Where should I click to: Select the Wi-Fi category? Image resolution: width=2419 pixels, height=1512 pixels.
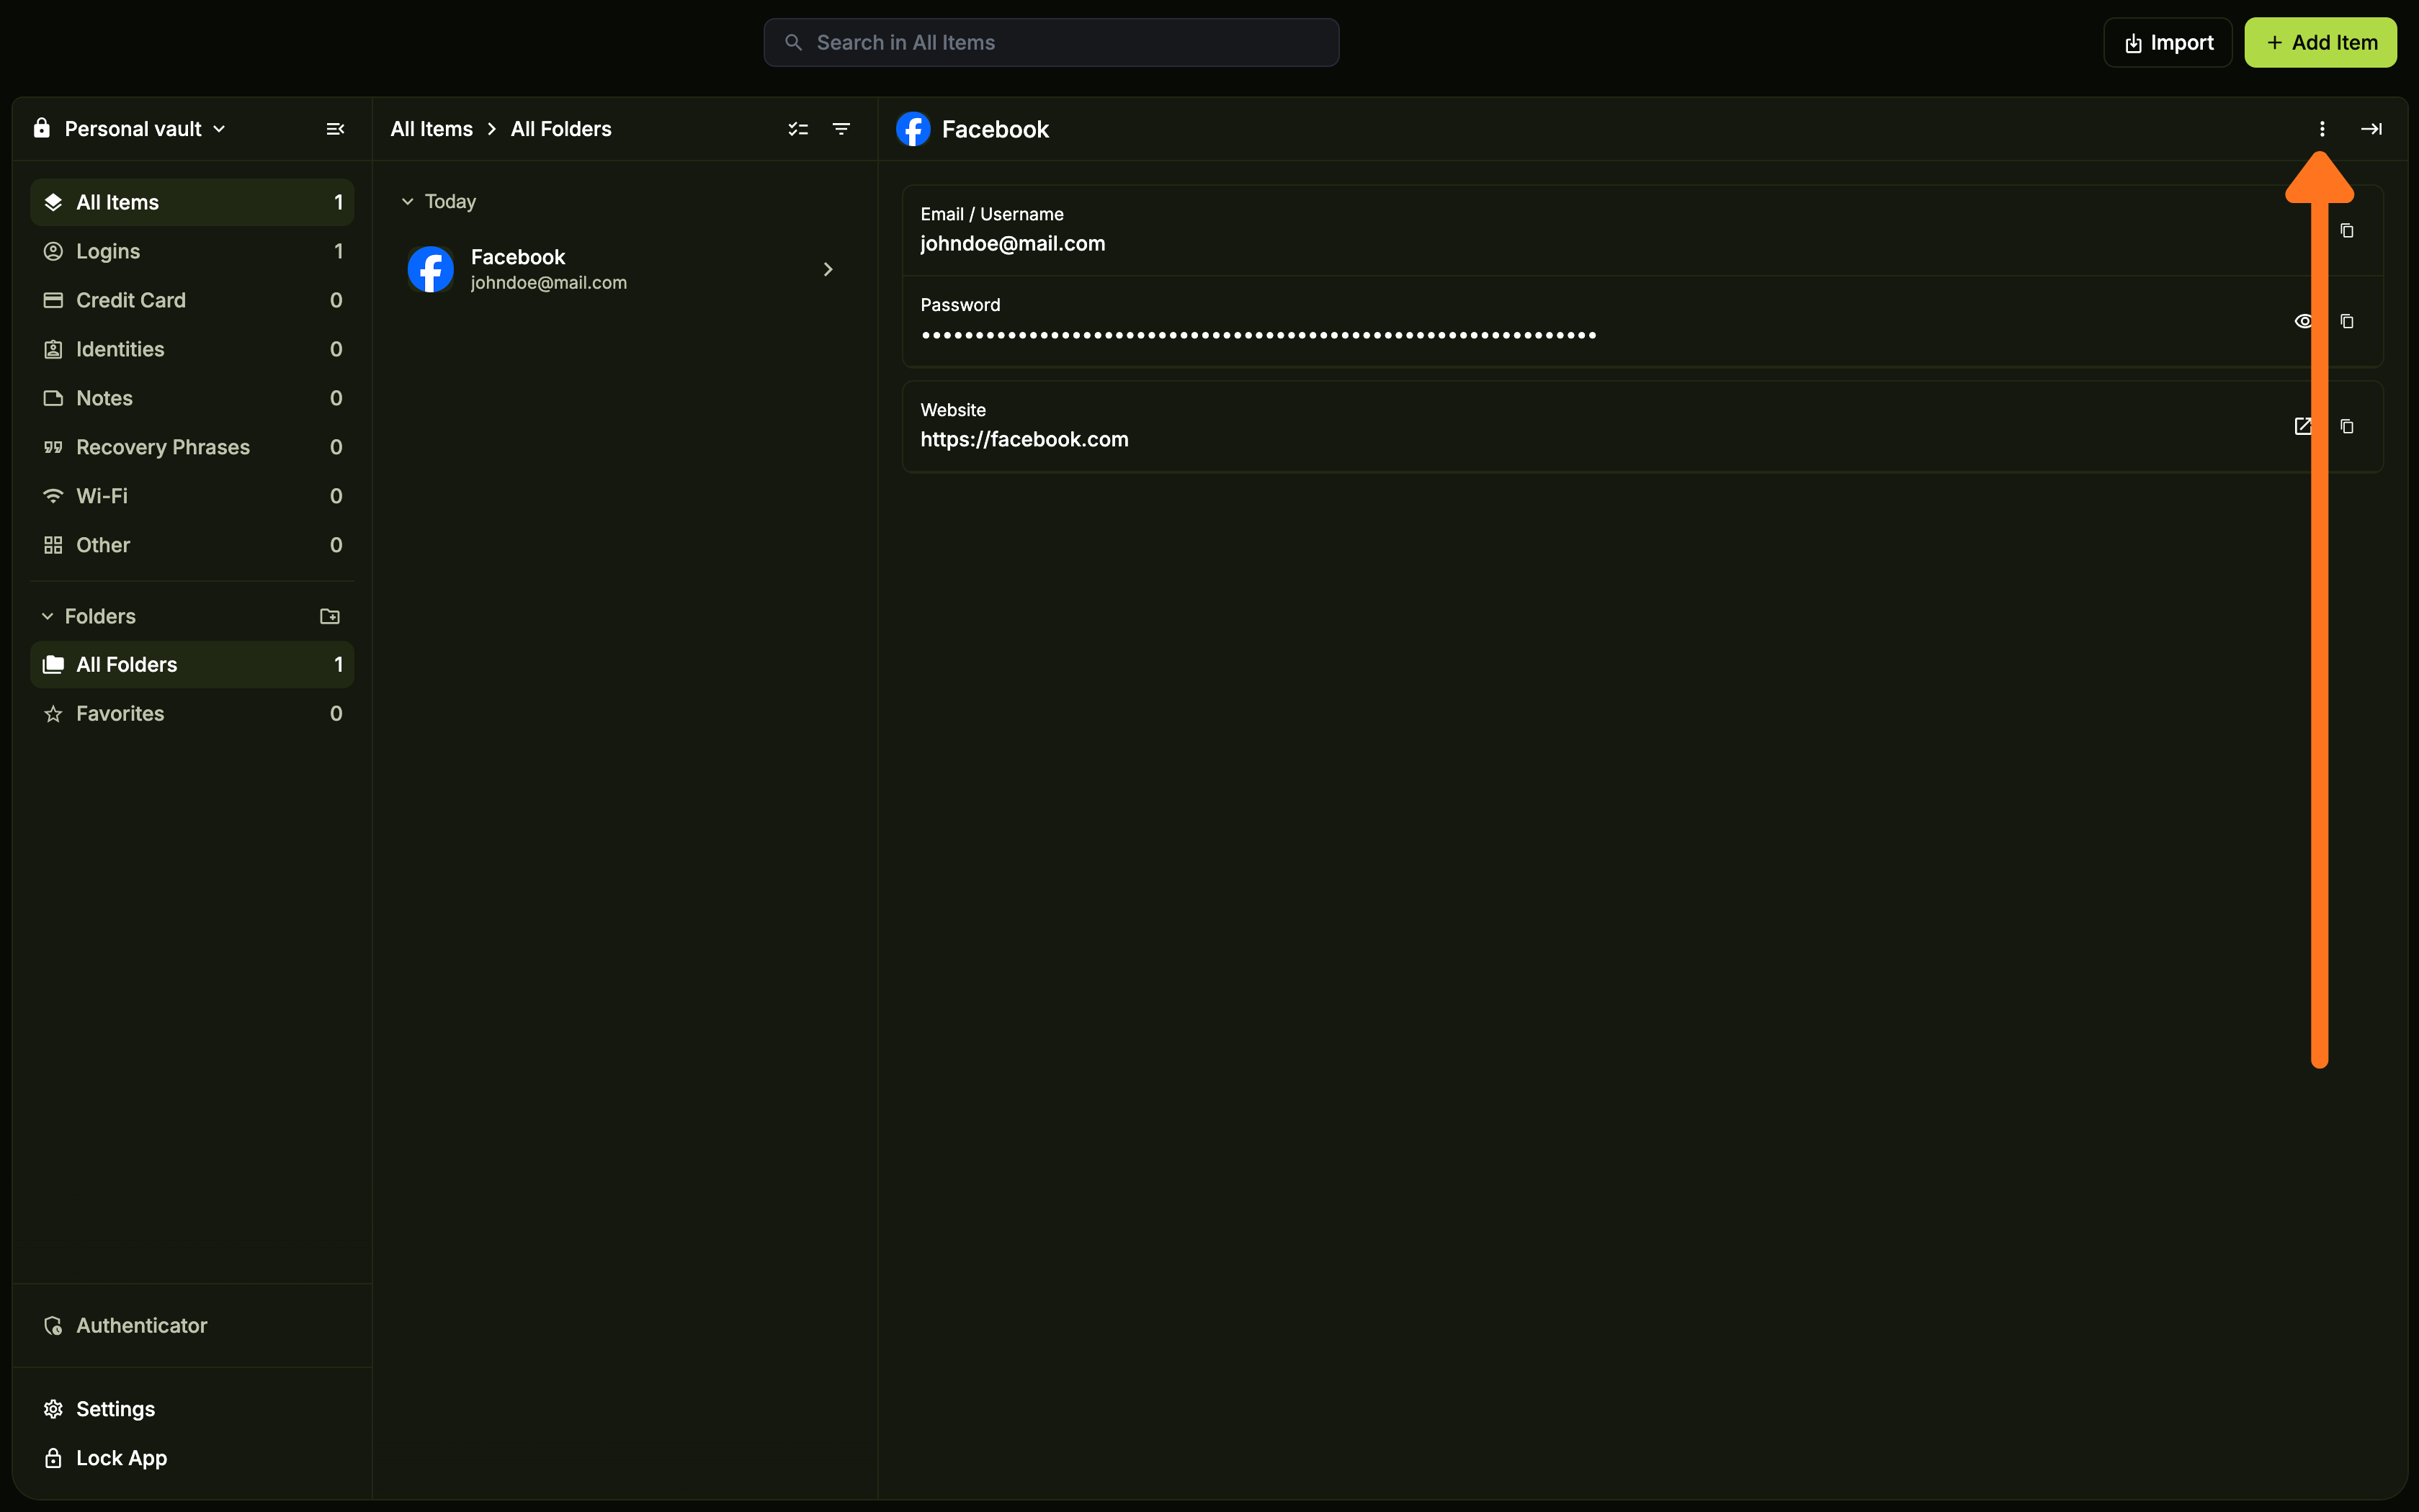coord(192,496)
